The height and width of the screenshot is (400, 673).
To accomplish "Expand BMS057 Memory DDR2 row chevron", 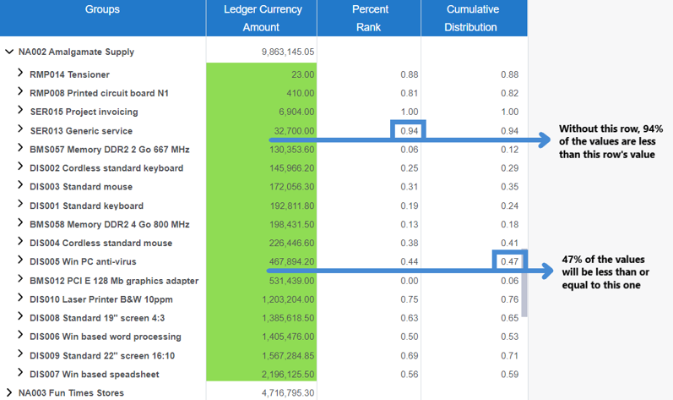I will click(x=20, y=149).
